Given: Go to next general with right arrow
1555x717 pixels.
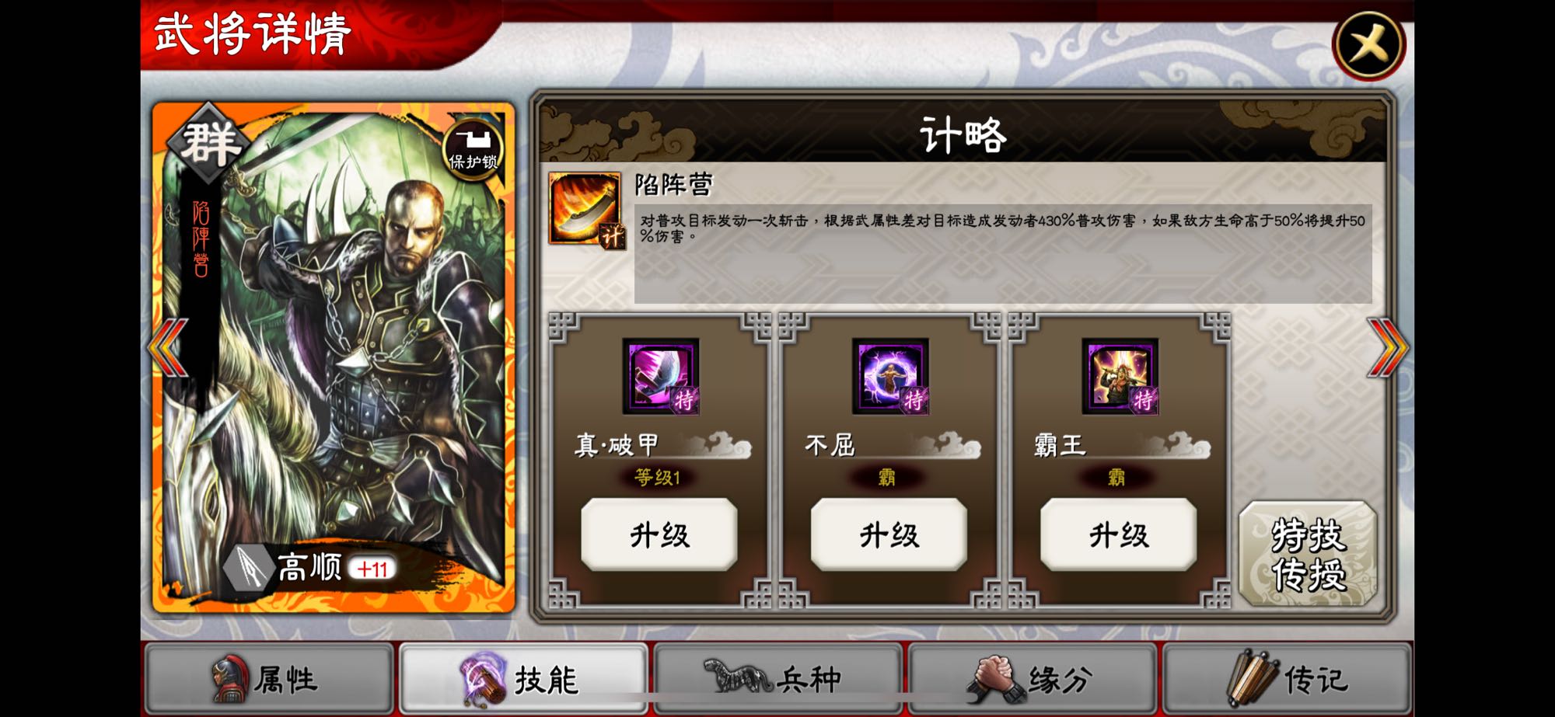Looking at the screenshot, I should tap(1388, 347).
